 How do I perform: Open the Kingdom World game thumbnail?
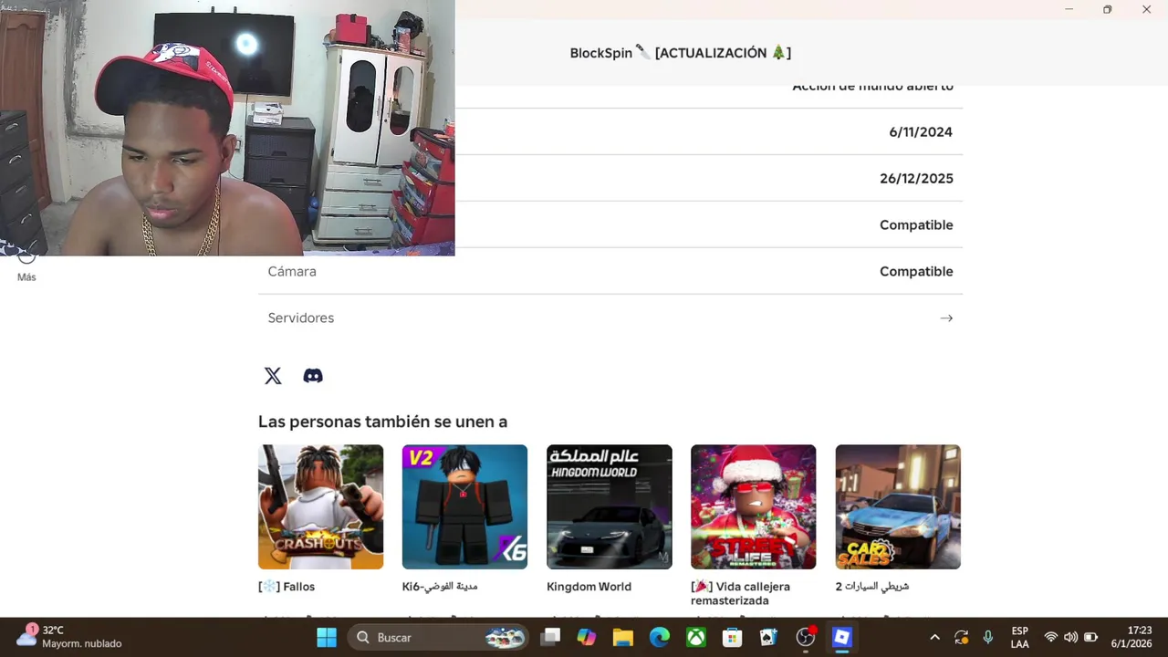(x=610, y=506)
